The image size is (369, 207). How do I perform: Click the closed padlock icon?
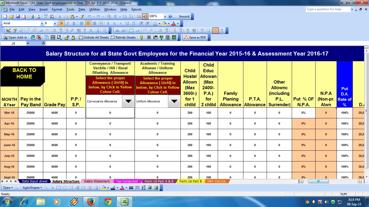[x=73, y=37]
